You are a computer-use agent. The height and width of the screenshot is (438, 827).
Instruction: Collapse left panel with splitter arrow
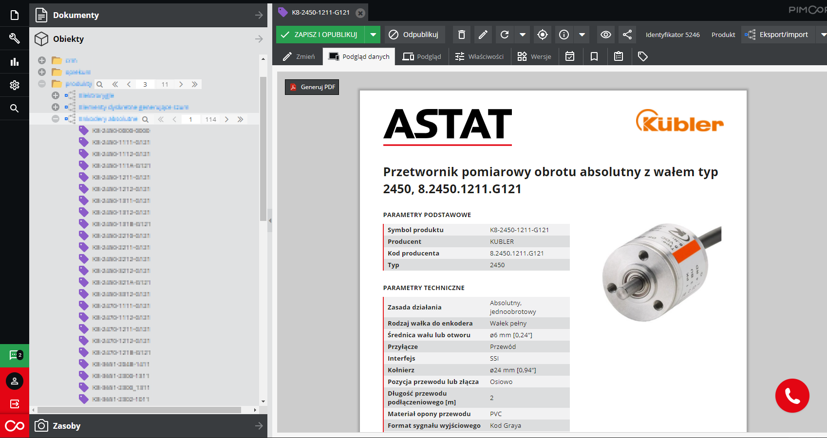click(270, 220)
